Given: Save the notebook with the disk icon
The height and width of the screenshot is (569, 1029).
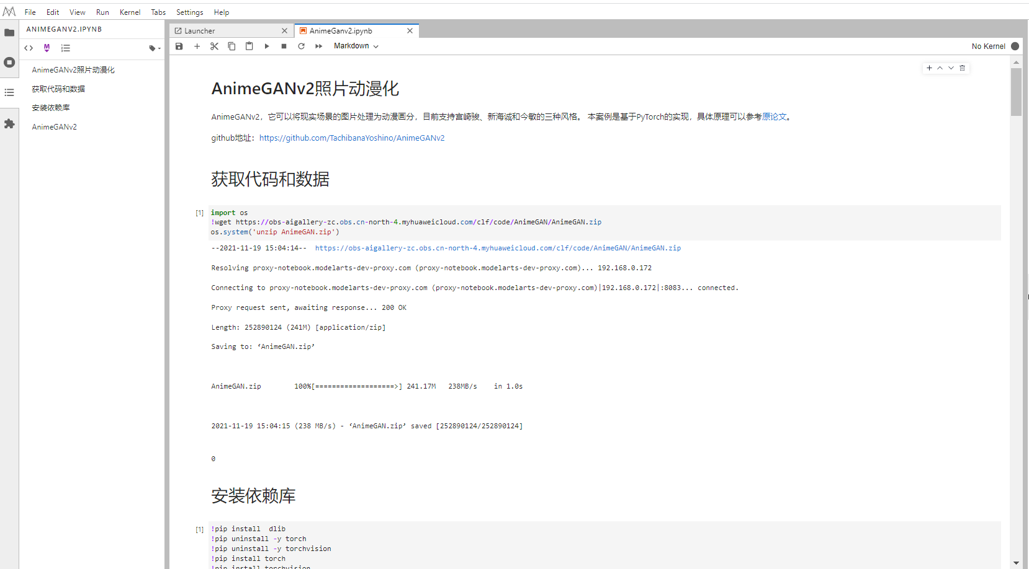Looking at the screenshot, I should (x=179, y=46).
